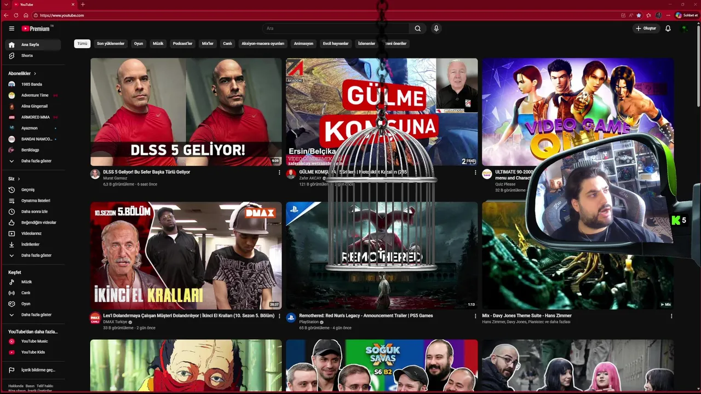Open Shorts from the sidebar

tap(33, 56)
